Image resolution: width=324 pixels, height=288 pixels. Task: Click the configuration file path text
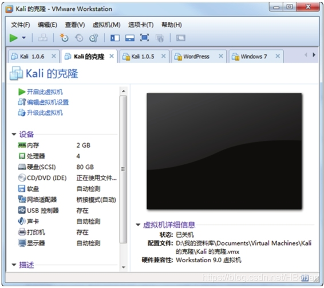tap(244, 247)
